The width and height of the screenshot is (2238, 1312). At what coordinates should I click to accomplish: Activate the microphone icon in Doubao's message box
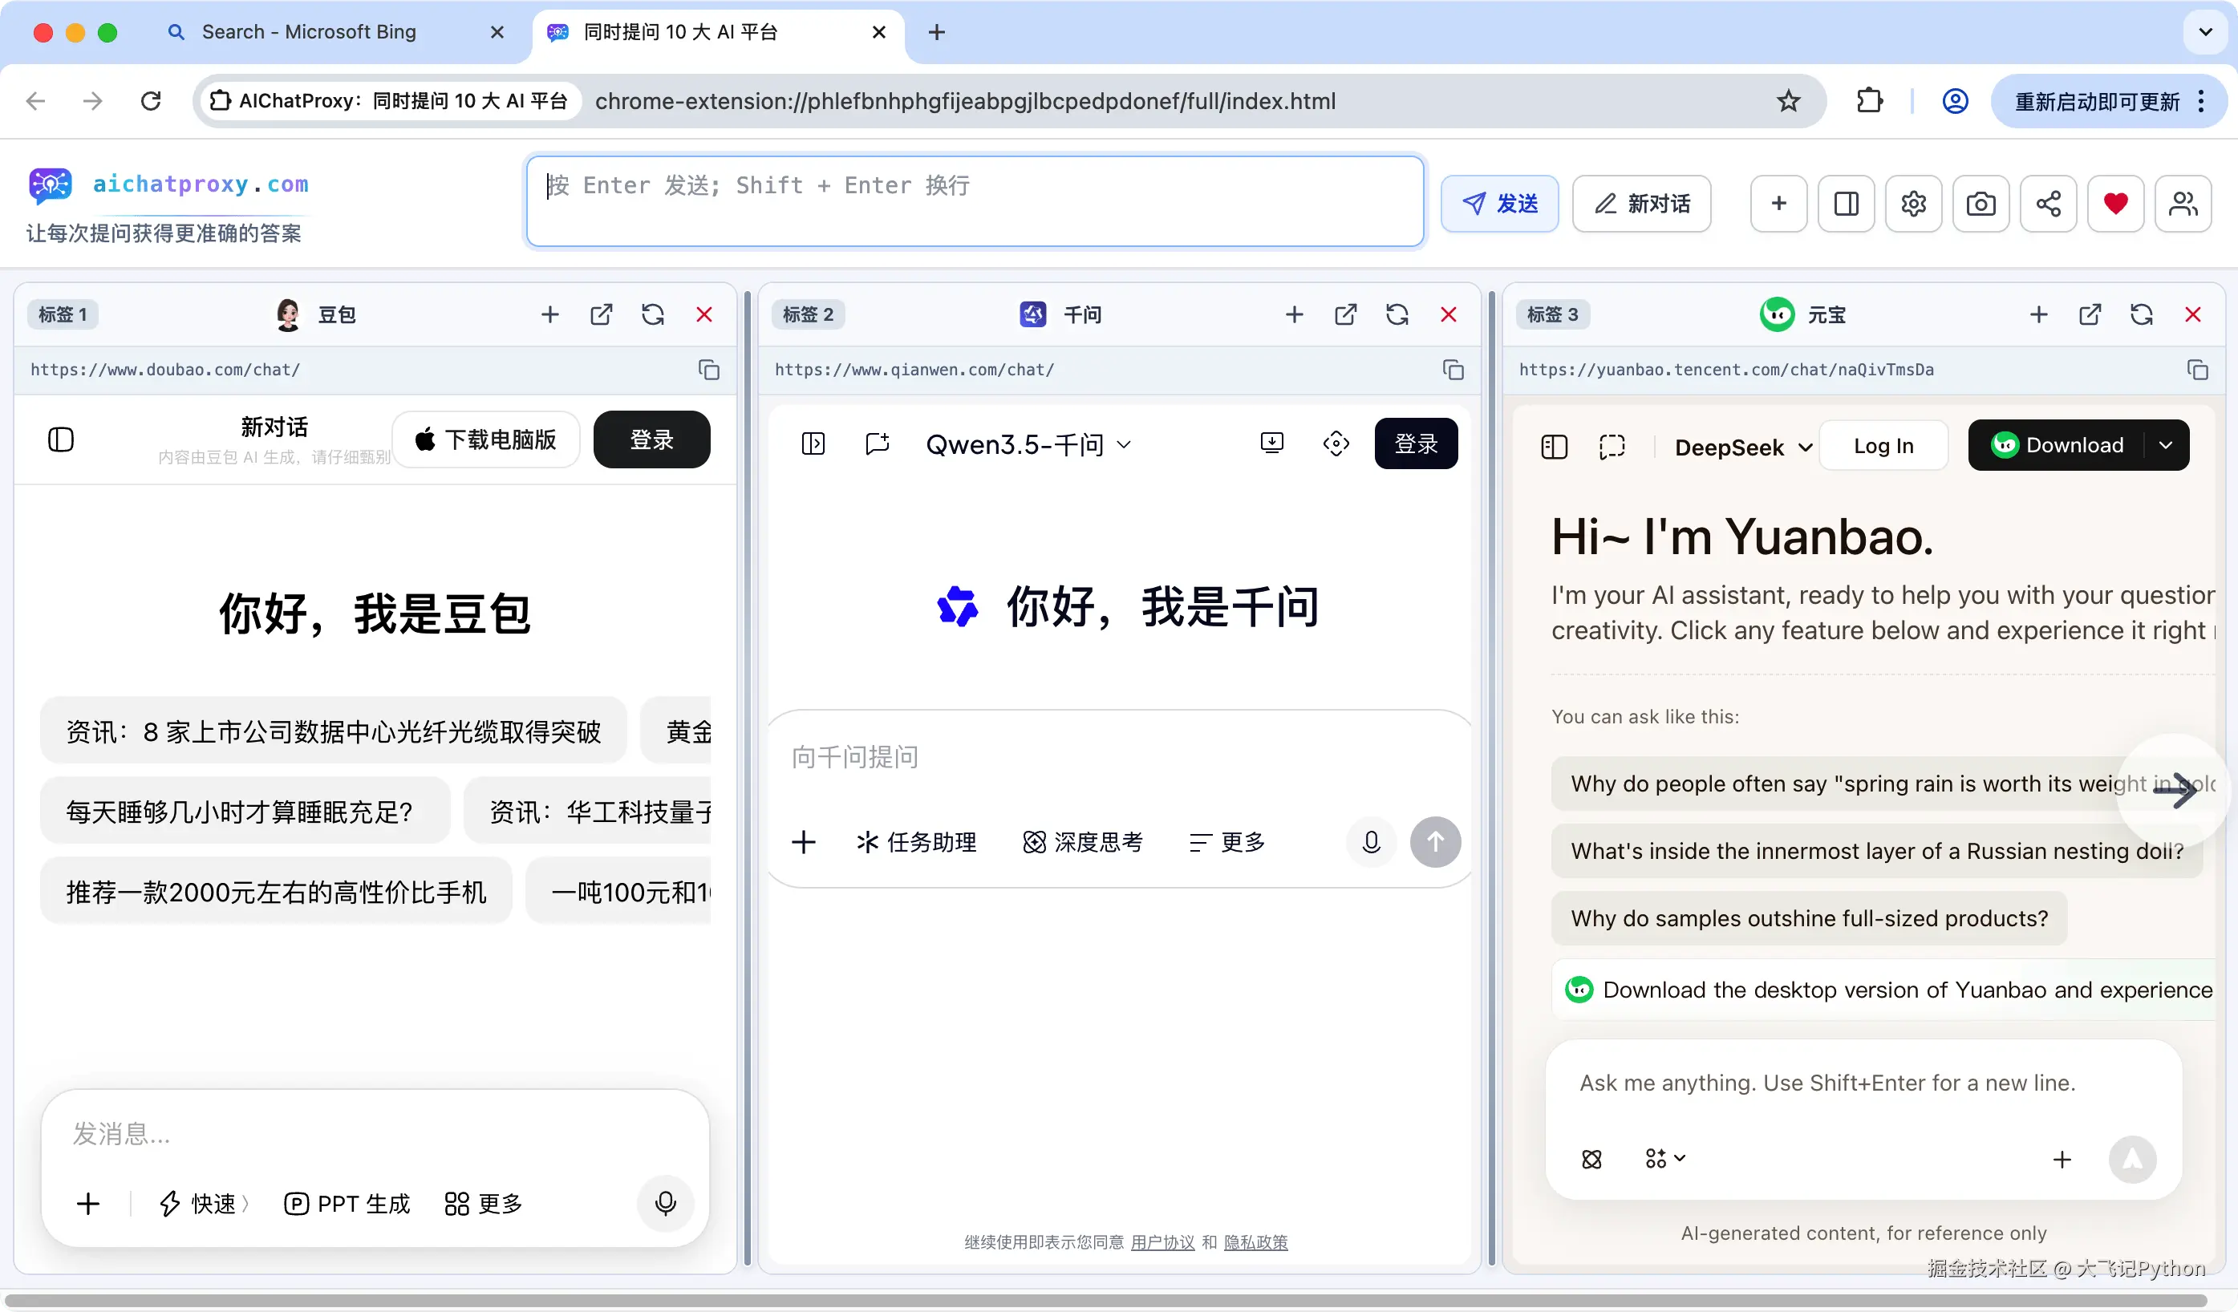tap(666, 1204)
